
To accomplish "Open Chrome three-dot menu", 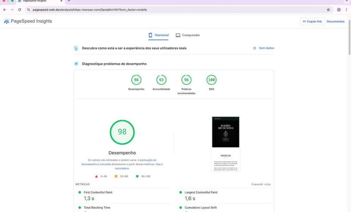I will [x=346, y=10].
